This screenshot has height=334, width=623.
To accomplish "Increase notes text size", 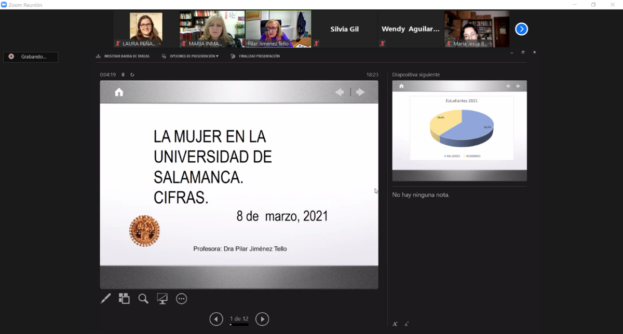I will click(x=395, y=324).
